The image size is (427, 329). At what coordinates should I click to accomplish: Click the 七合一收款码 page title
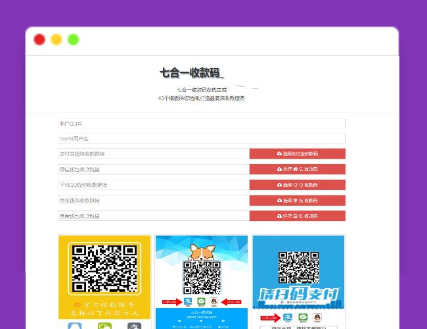(x=191, y=73)
